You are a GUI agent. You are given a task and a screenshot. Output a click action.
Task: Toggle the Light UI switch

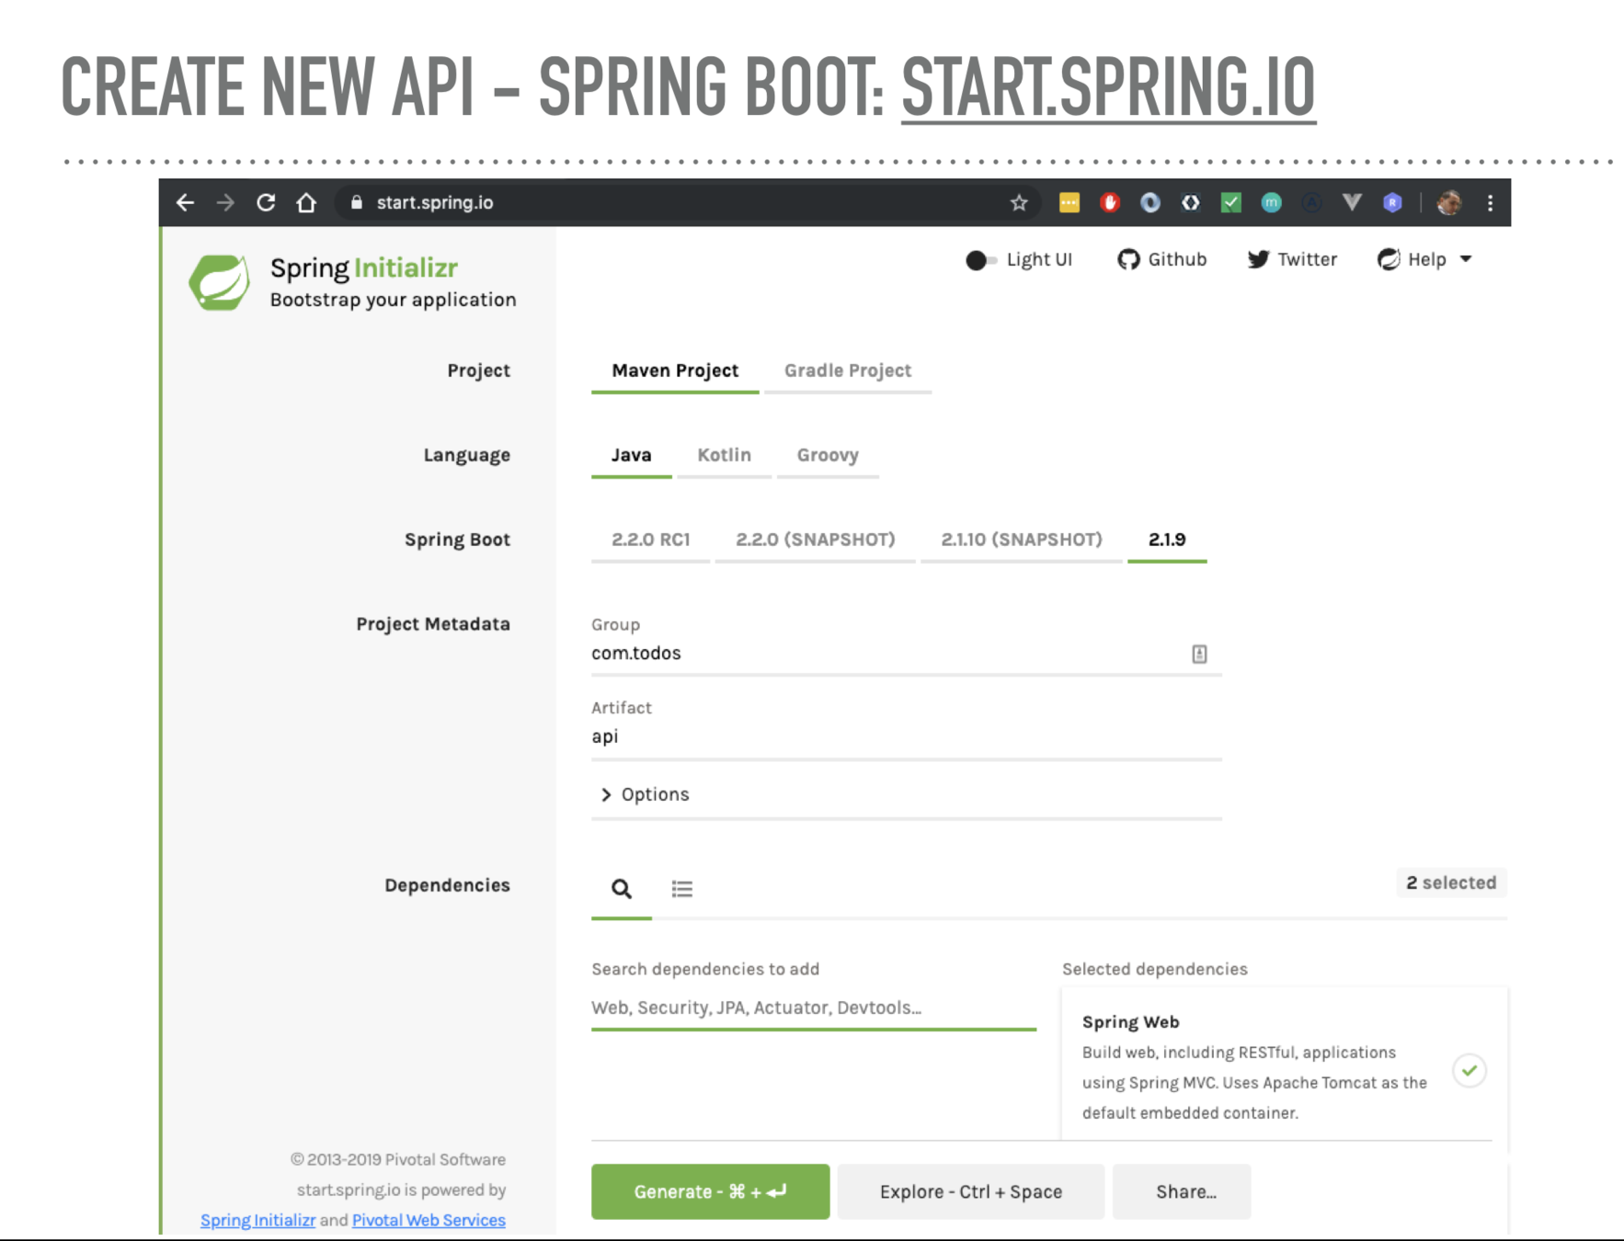980,260
